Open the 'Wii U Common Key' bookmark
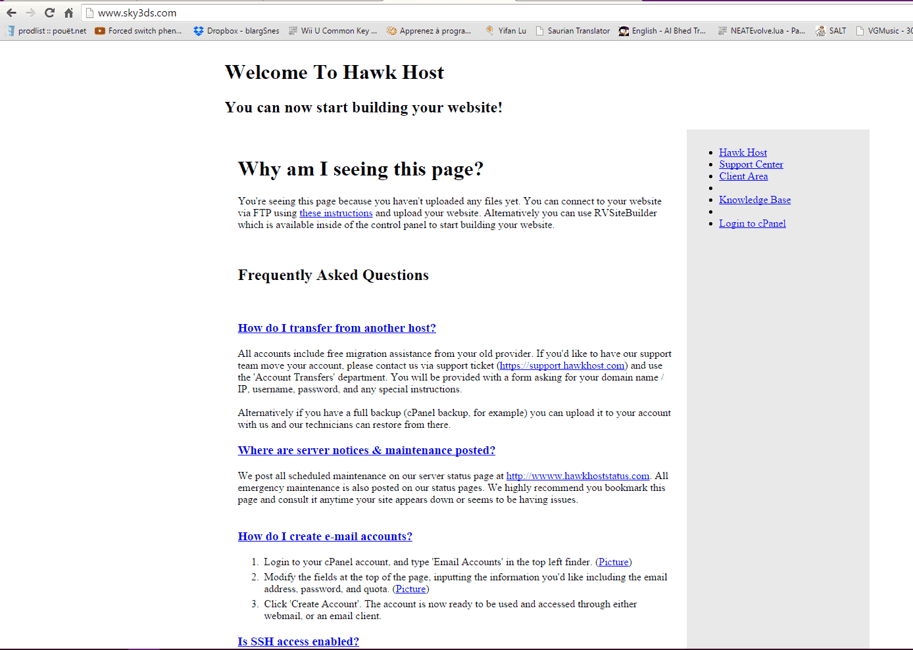 (333, 31)
